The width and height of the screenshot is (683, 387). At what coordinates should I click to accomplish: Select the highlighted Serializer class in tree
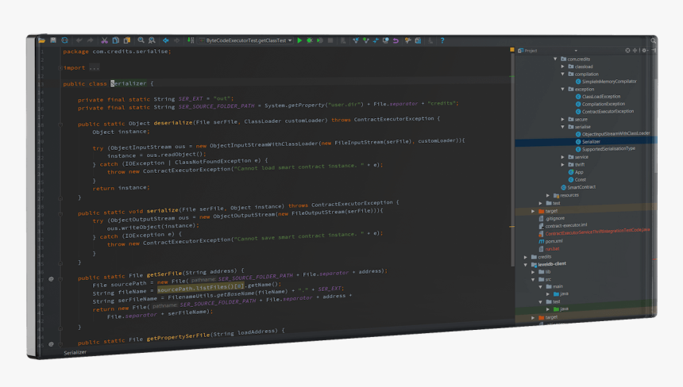591,141
